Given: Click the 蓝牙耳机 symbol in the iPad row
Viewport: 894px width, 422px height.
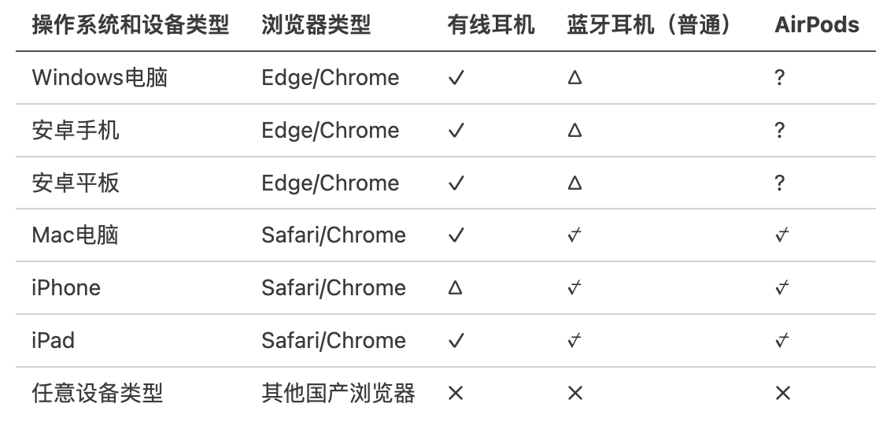Looking at the screenshot, I should (574, 340).
